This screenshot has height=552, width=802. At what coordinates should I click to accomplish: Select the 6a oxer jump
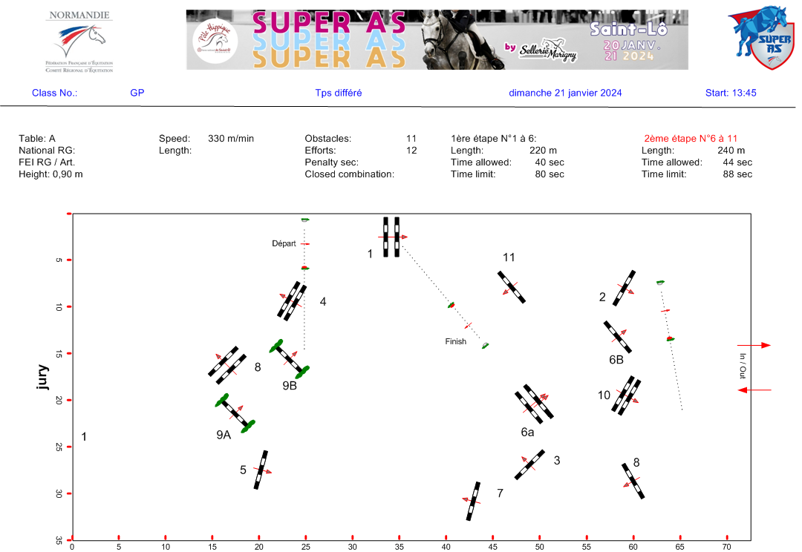tap(534, 404)
